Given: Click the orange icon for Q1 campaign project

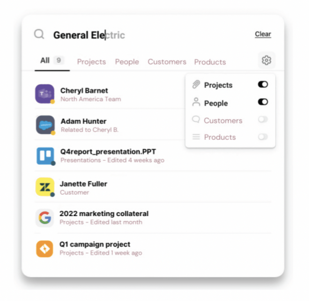Looking at the screenshot, I should (x=45, y=249).
